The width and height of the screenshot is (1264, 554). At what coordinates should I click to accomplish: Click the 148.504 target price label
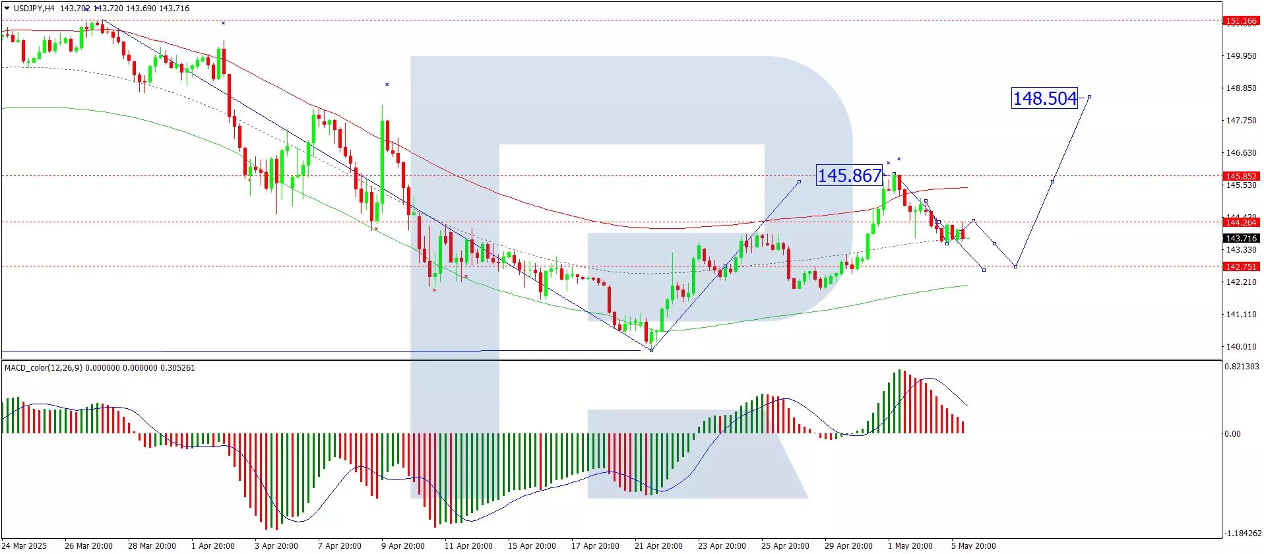(1044, 98)
